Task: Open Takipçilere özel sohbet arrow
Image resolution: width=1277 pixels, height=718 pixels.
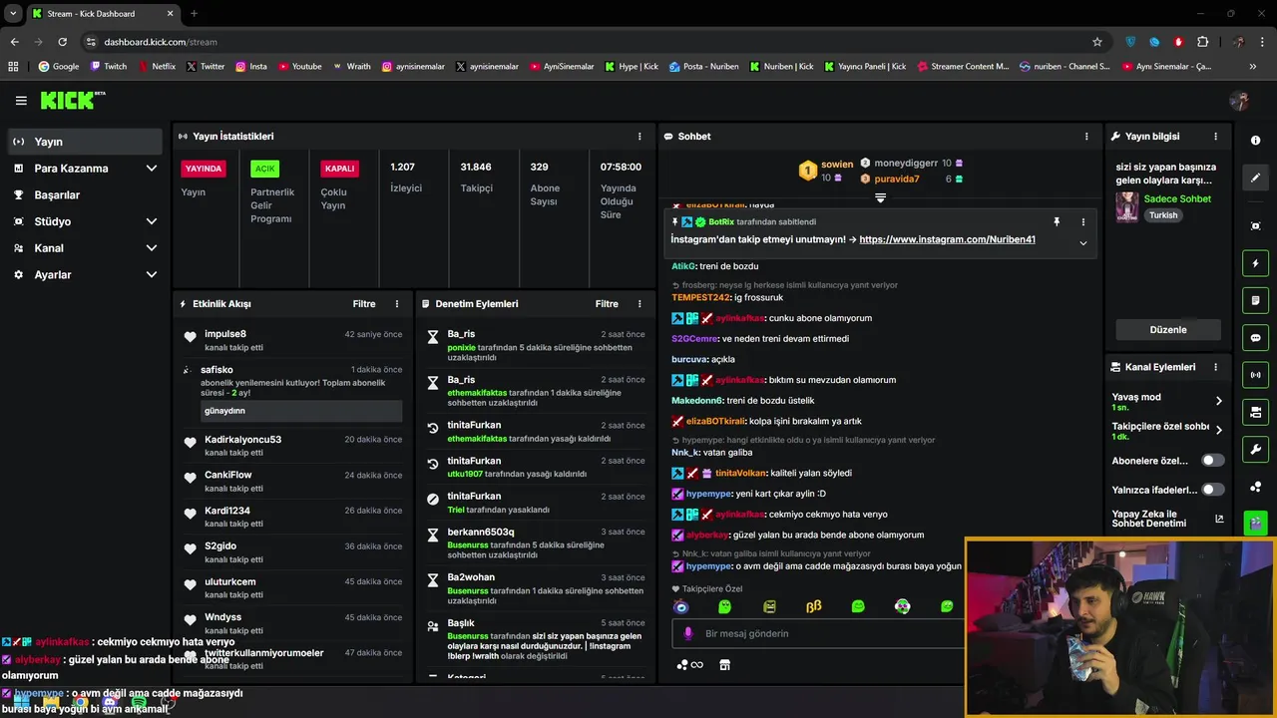Action: pyautogui.click(x=1218, y=431)
